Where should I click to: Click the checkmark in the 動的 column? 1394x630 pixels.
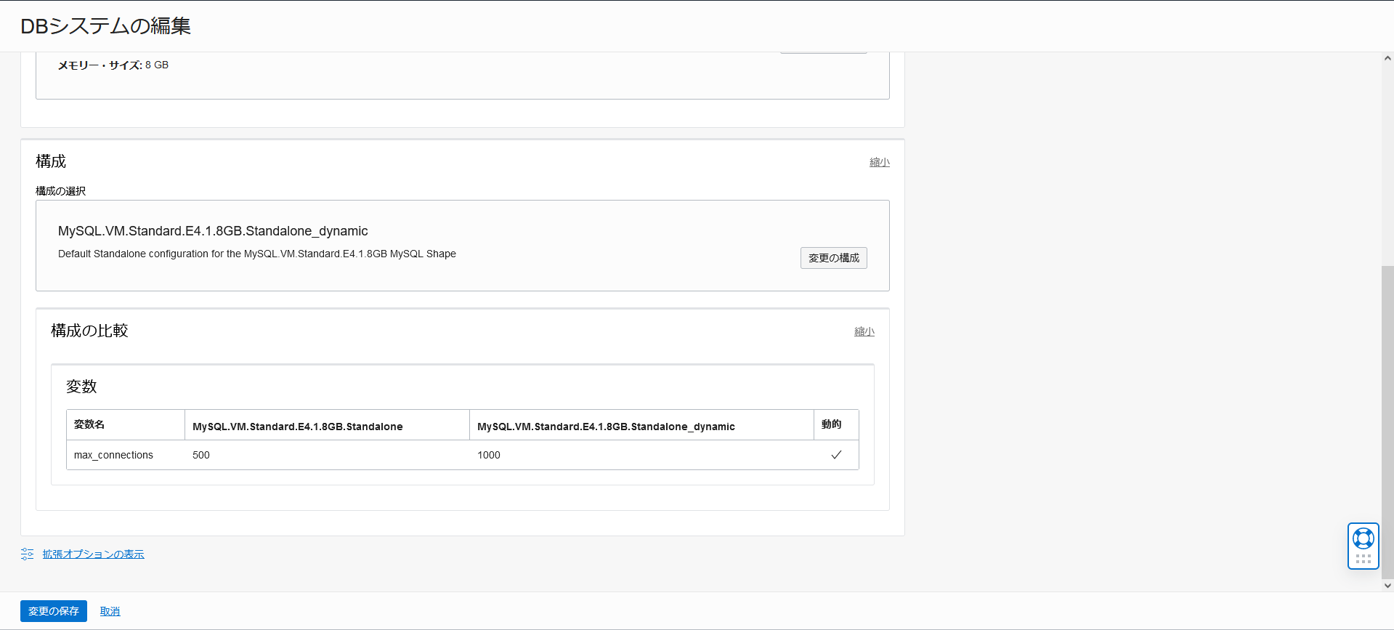836,455
